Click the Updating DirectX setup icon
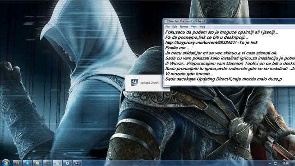Screen dimensions: 295x166 tap(135, 83)
